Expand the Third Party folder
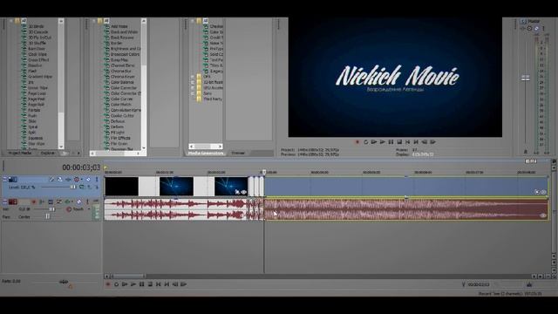This screenshot has height=314, width=558. coord(193,99)
